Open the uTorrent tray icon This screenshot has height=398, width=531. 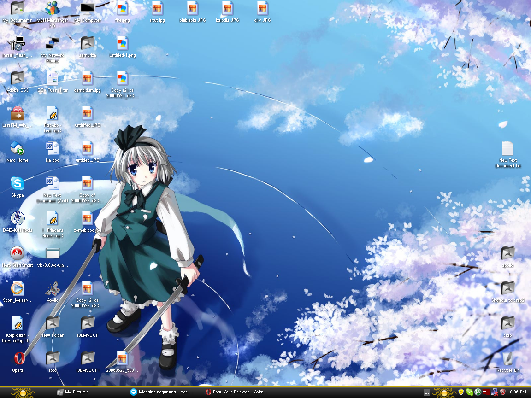478,392
